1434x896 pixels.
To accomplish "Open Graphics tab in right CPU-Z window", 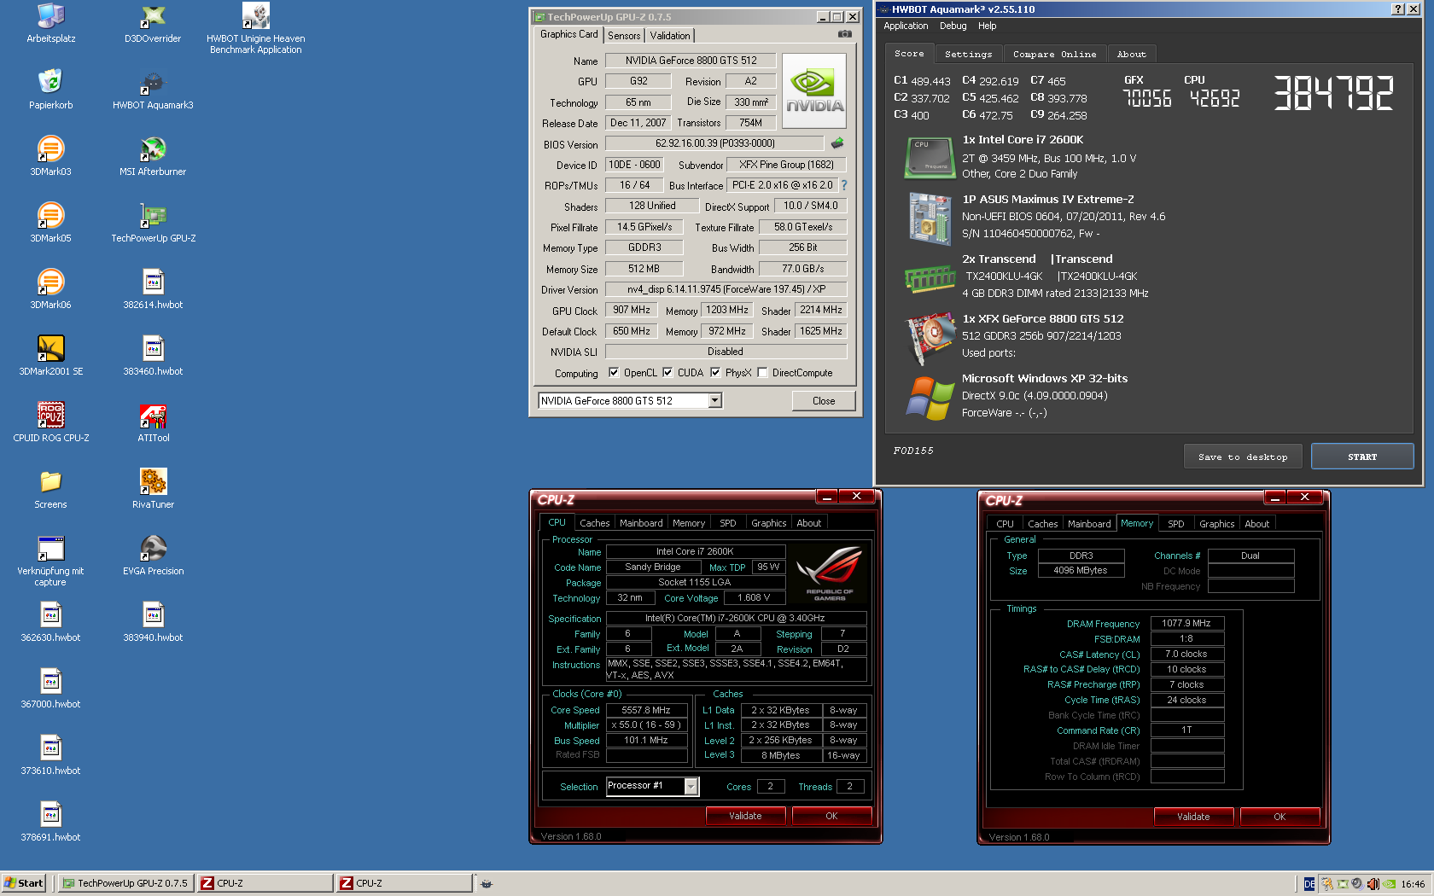I will tap(1216, 524).
